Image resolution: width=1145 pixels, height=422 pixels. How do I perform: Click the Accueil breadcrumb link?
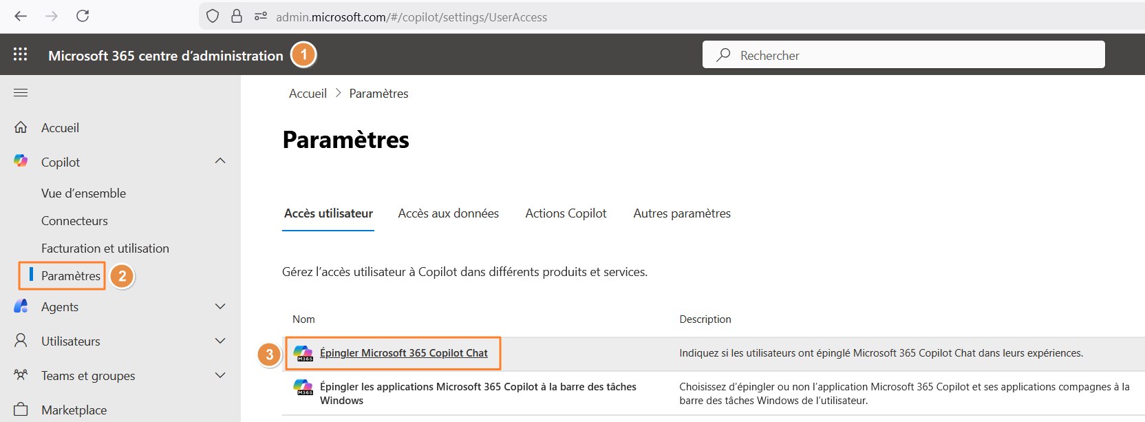(x=308, y=94)
